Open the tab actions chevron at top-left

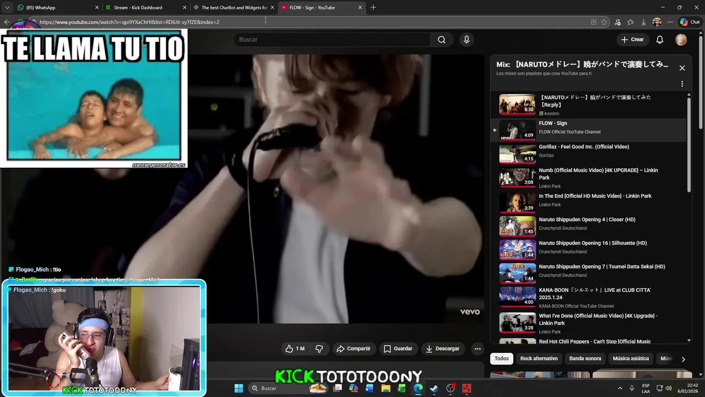point(7,8)
